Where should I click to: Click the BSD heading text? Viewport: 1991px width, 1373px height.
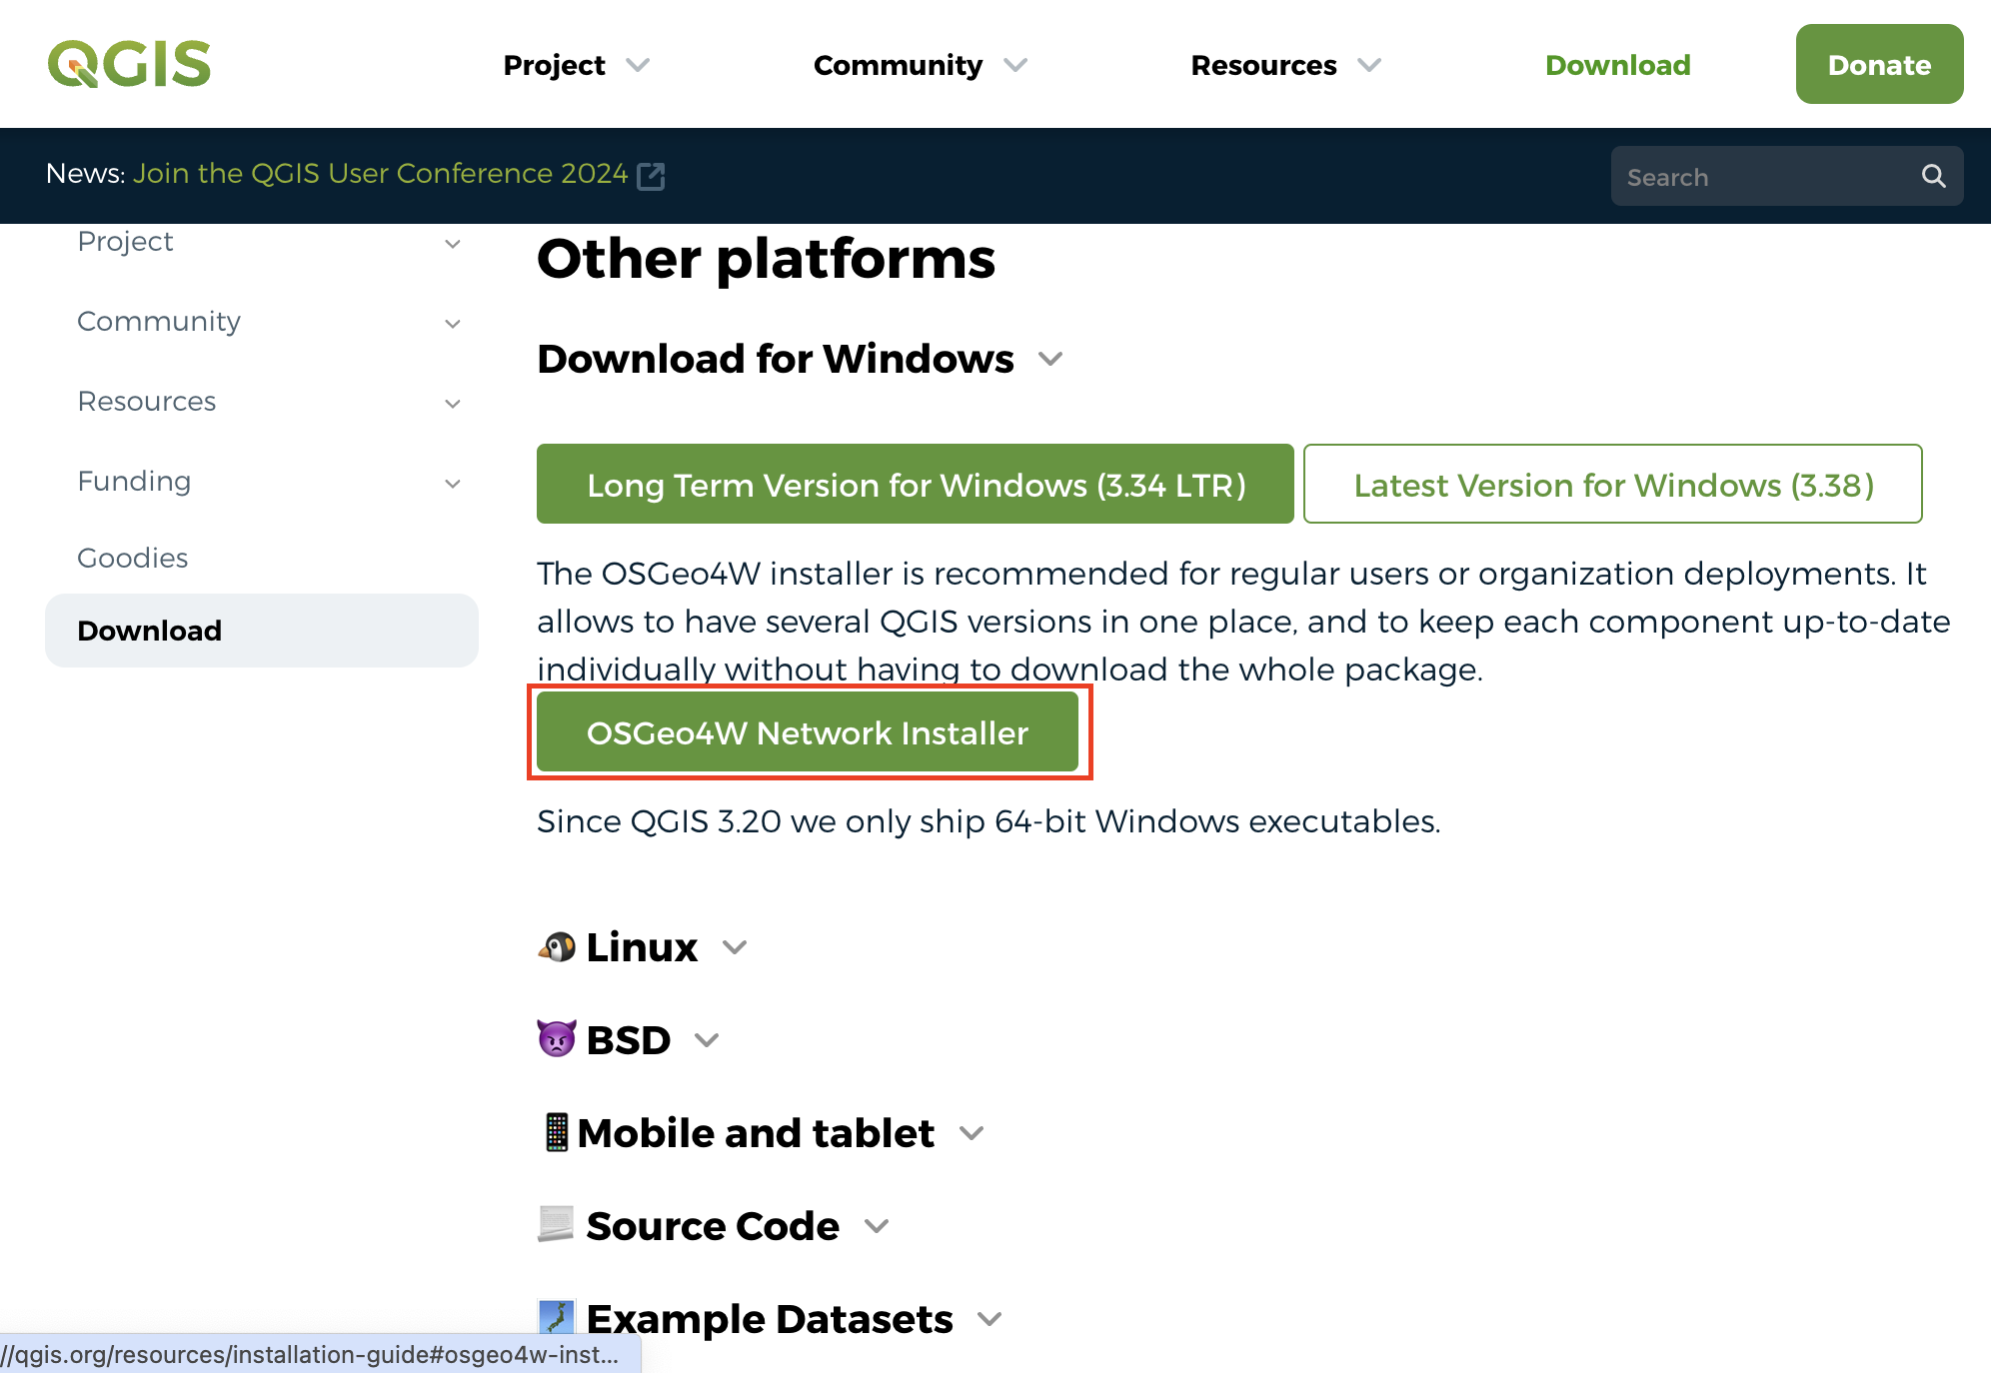pyautogui.click(x=629, y=1040)
